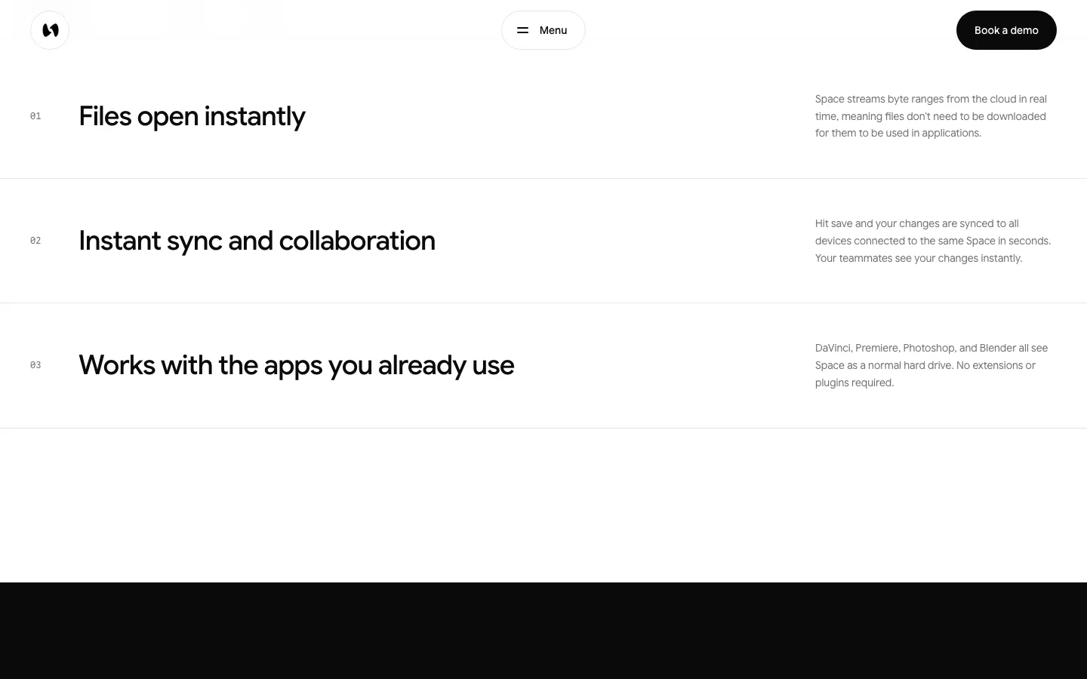This screenshot has width=1087, height=679.
Task: Click the Book a demo button
Action: tap(1006, 30)
